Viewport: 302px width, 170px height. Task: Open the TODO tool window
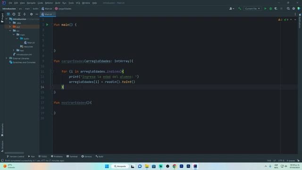(42, 156)
